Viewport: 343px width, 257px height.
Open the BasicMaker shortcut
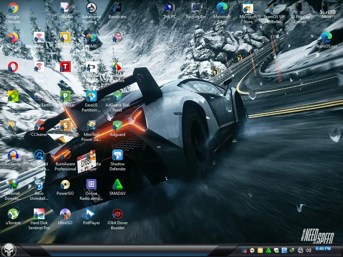65,37
